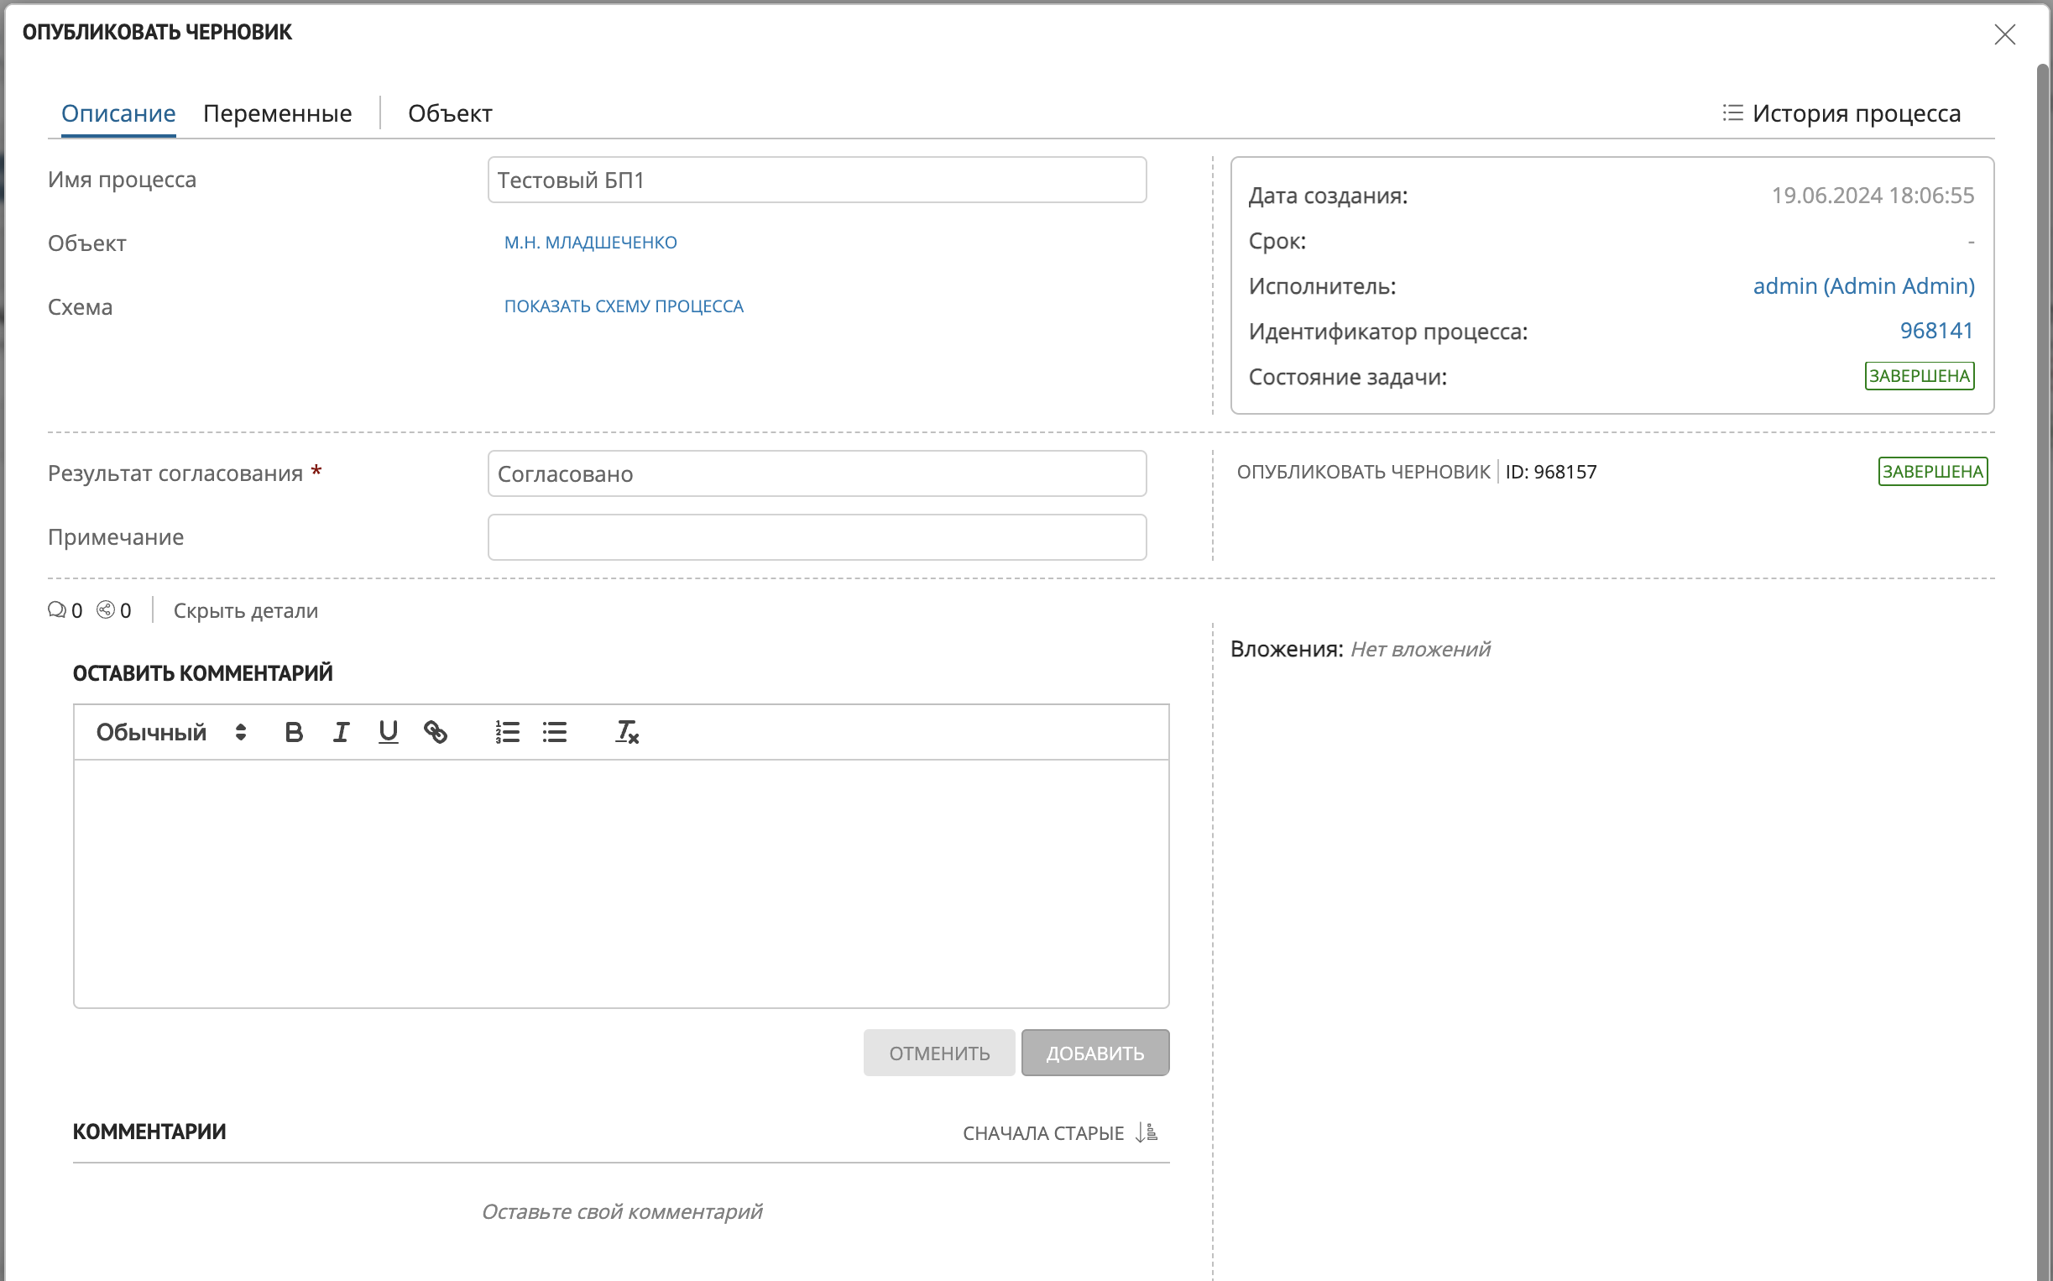Viewport: 2053px width, 1281px height.
Task: Open the Обычный text style dropdown
Action: (170, 732)
